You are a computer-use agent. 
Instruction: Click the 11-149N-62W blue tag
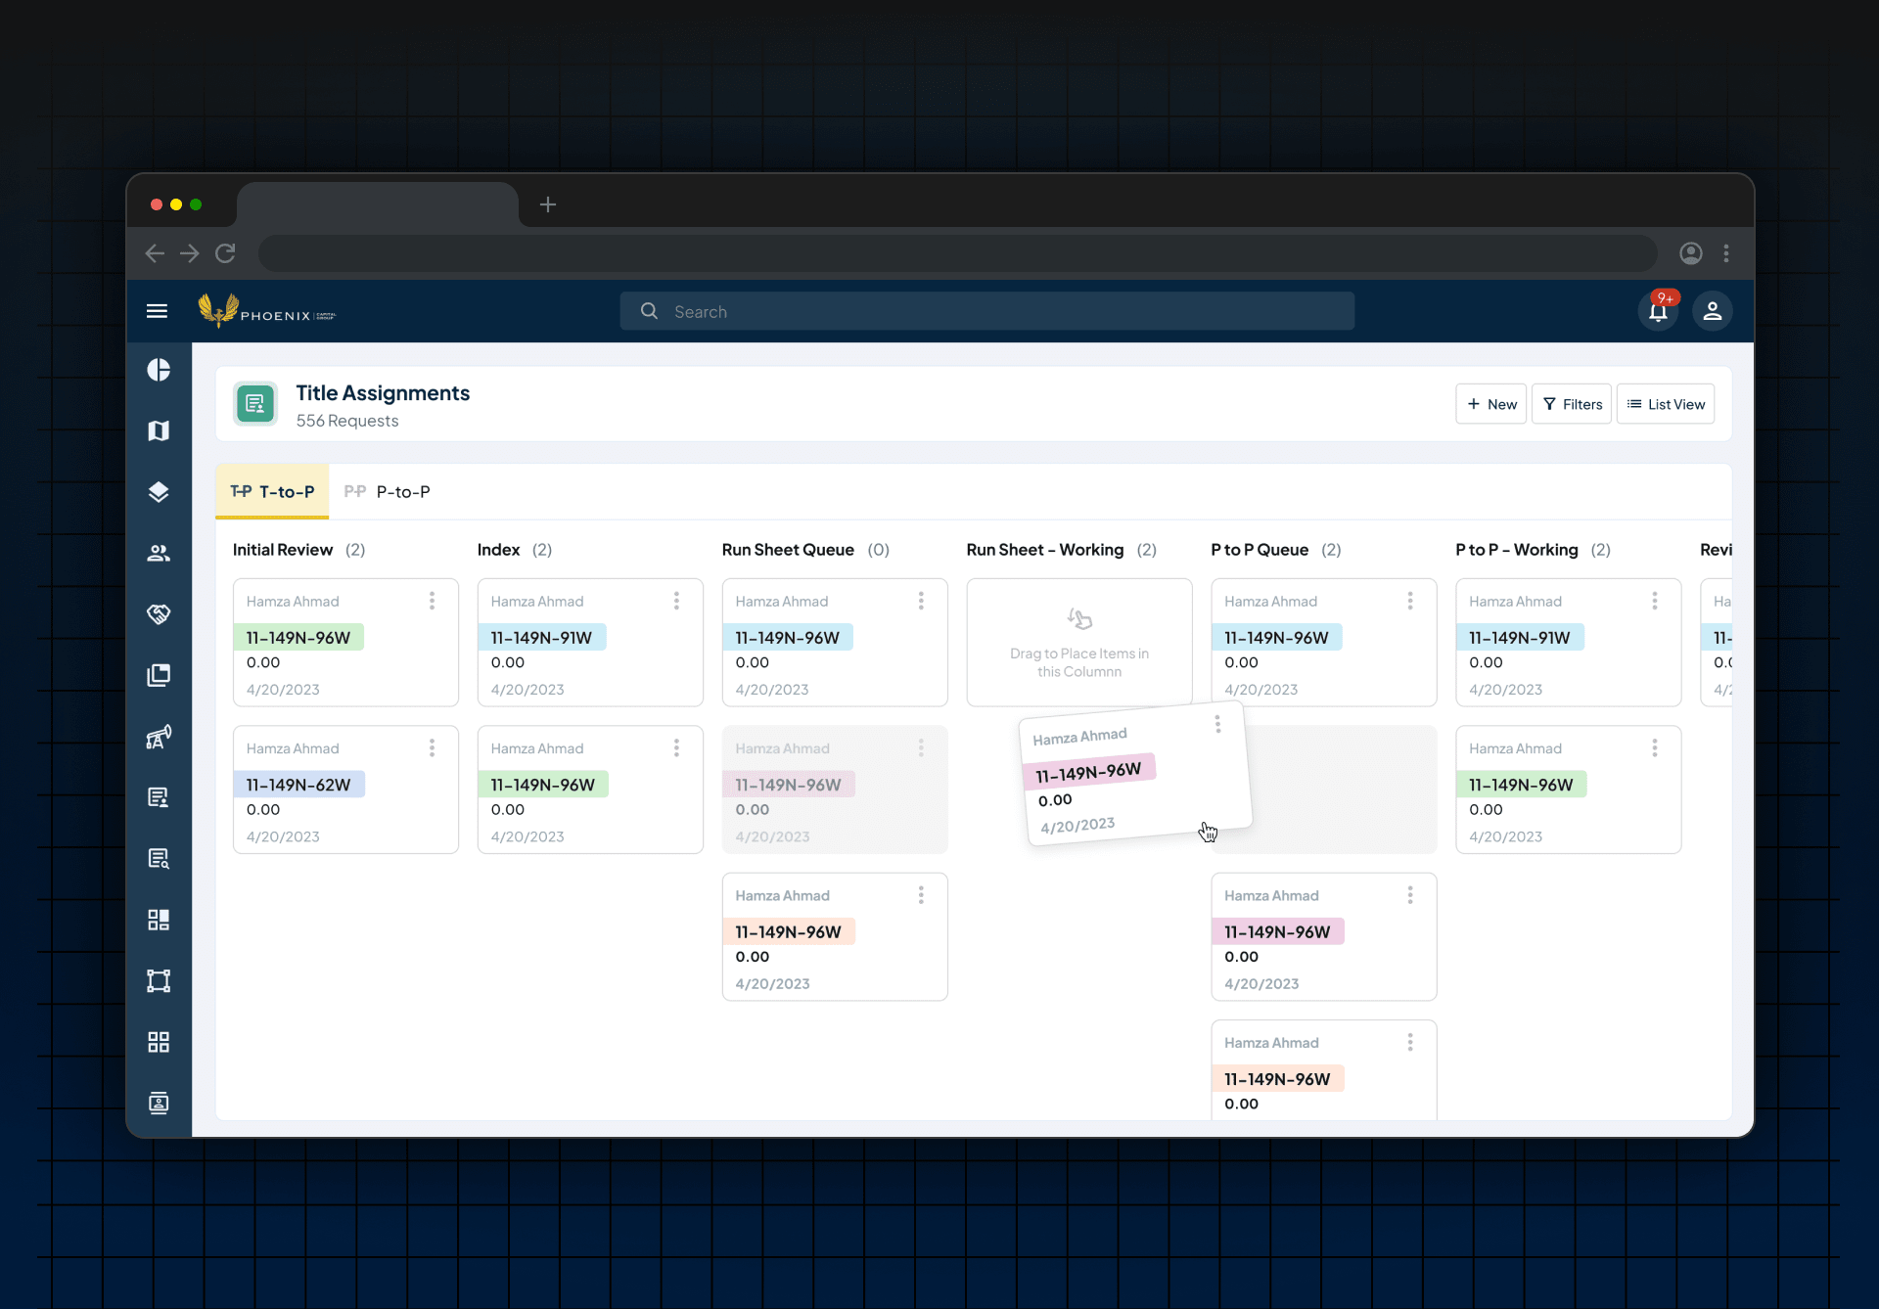(298, 785)
